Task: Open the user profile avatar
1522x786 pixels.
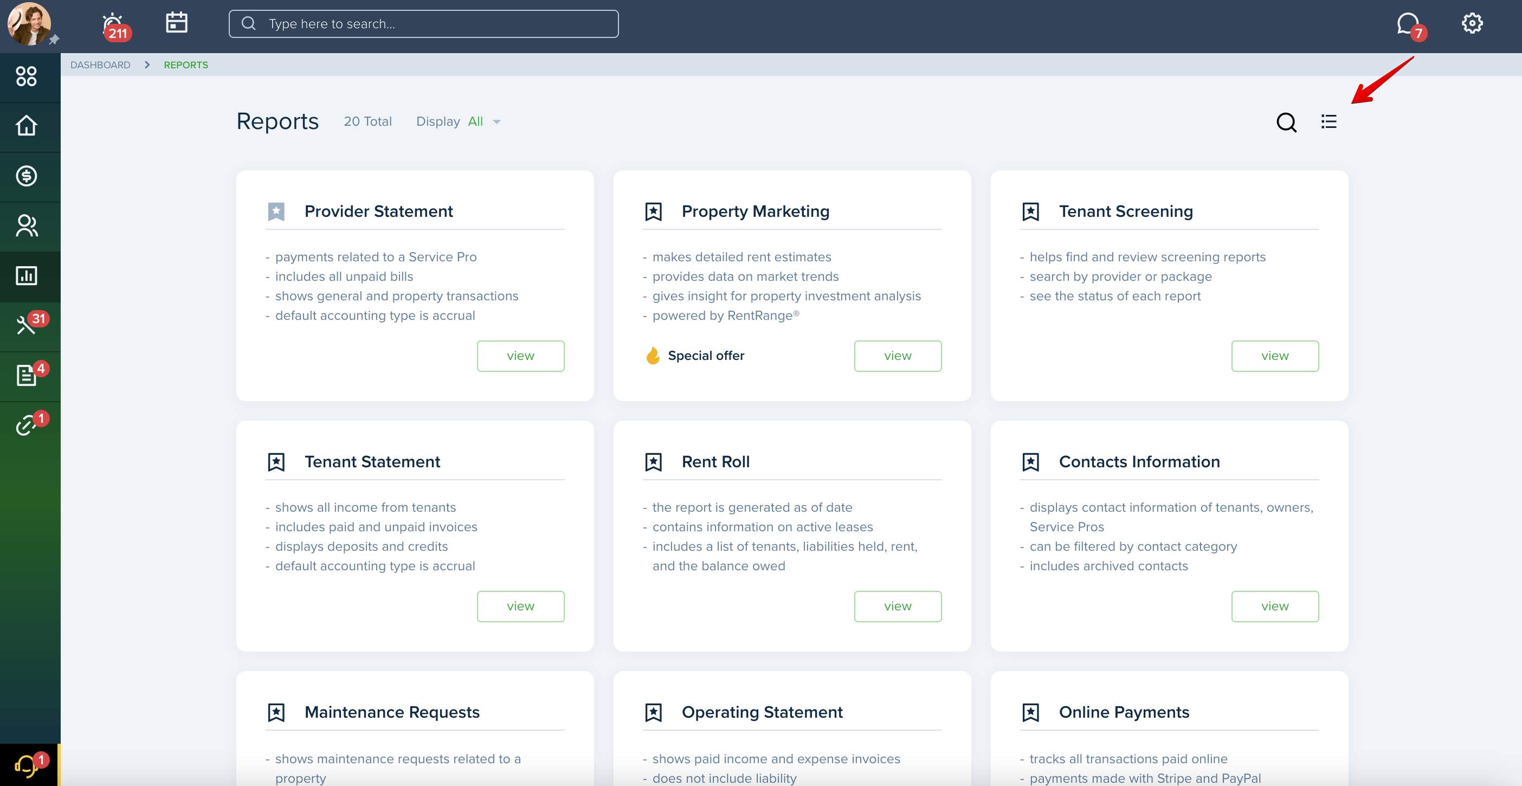Action: point(29,24)
